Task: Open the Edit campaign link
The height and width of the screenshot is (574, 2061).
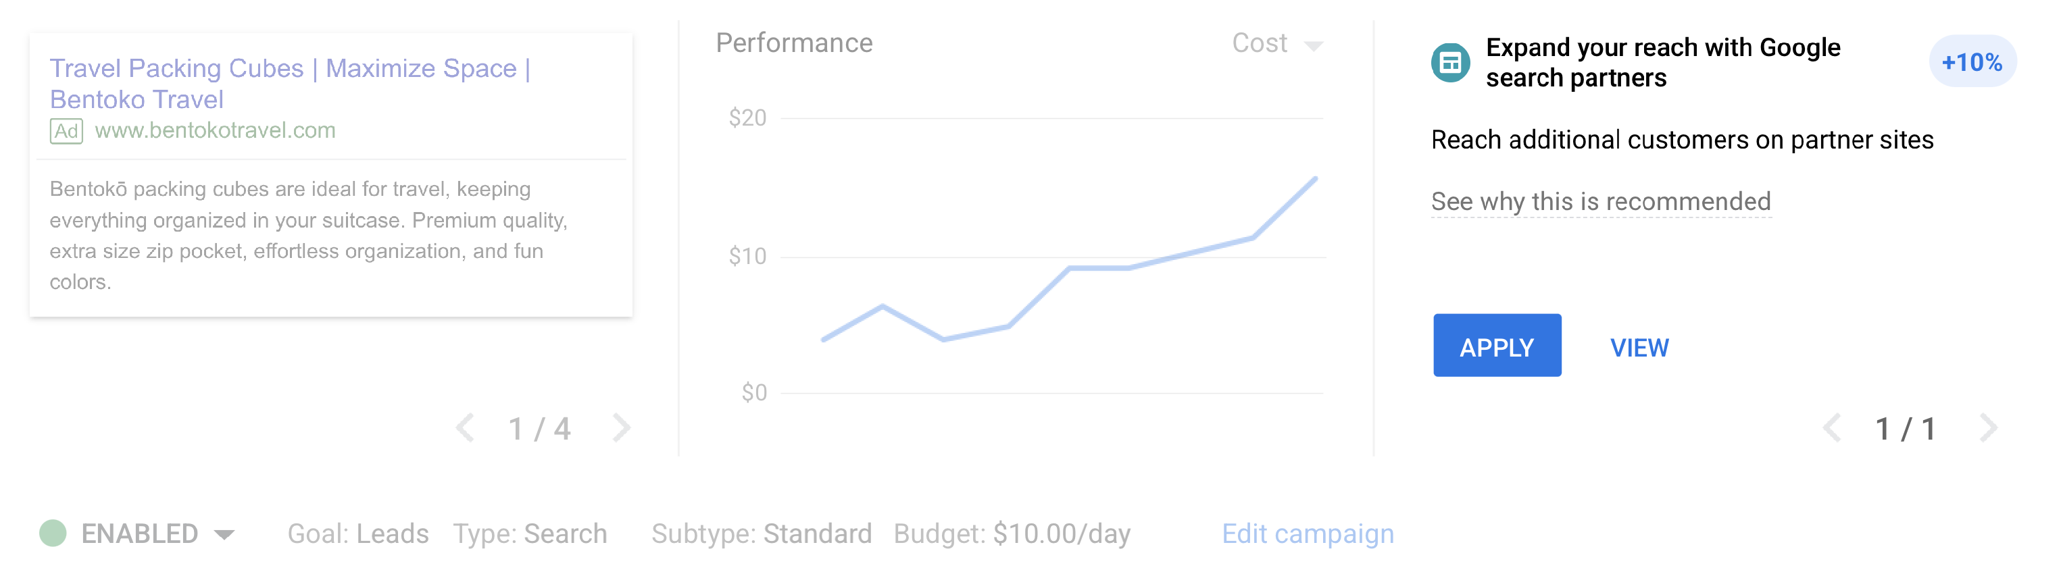Action: pos(1308,533)
